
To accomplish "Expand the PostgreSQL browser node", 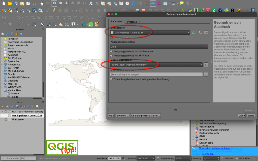I will coord(2,65).
